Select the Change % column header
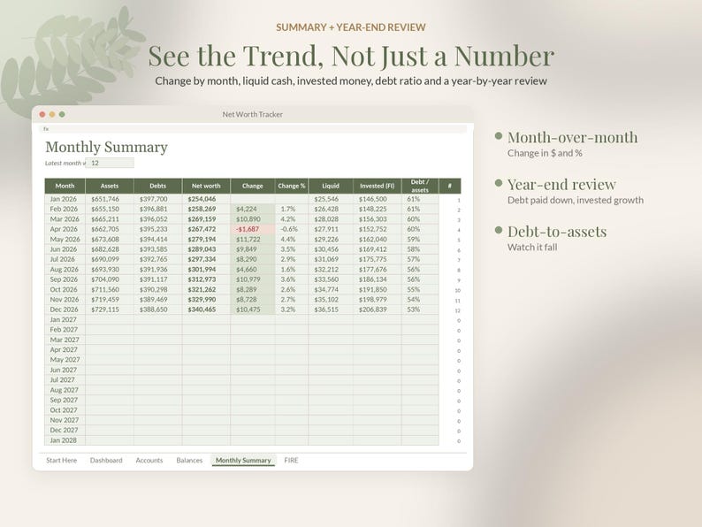 click(x=292, y=186)
